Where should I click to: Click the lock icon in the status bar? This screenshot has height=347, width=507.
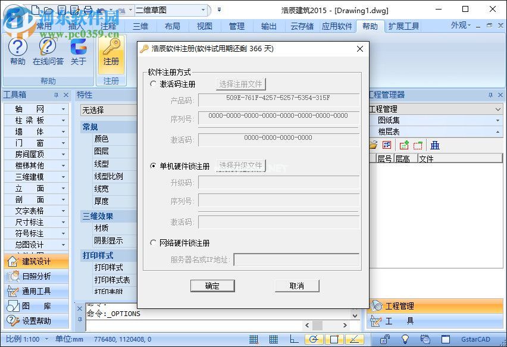384,339
